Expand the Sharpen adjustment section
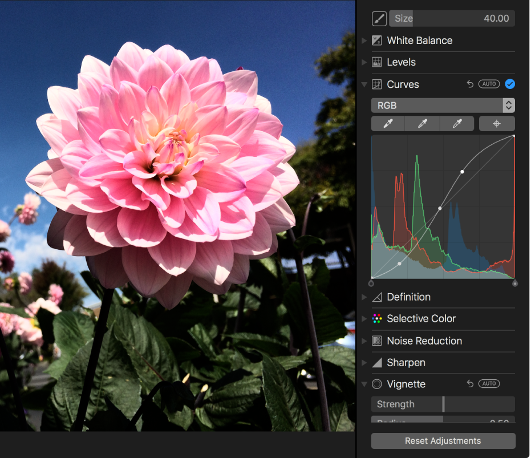 tap(364, 363)
